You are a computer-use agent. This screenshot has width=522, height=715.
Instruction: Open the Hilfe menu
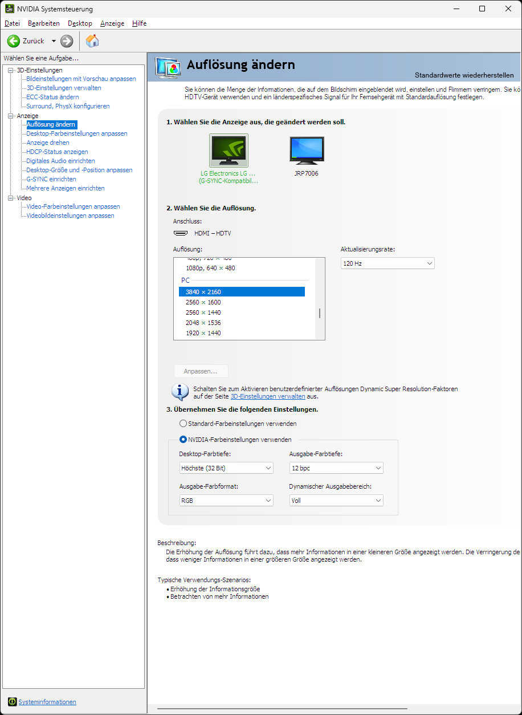tap(139, 23)
